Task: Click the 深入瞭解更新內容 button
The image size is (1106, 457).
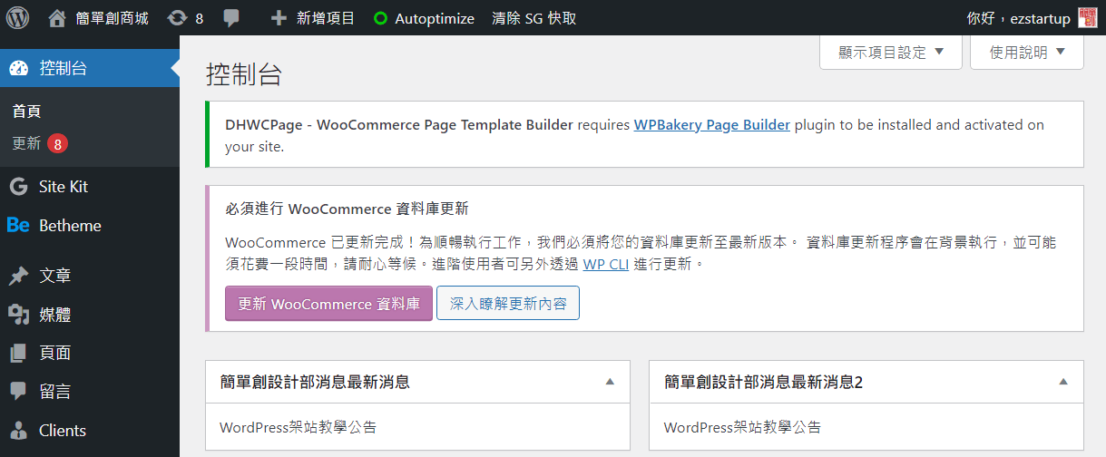Action: tap(508, 304)
